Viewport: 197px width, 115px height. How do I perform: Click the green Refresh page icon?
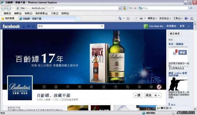(130, 8)
